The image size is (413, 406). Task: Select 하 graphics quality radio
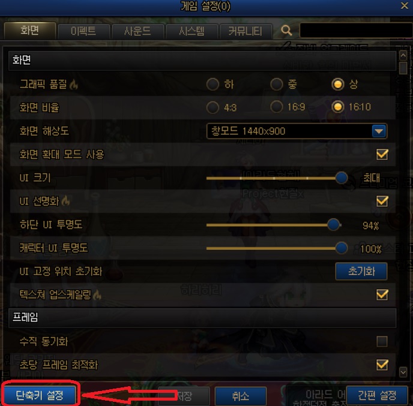click(213, 84)
